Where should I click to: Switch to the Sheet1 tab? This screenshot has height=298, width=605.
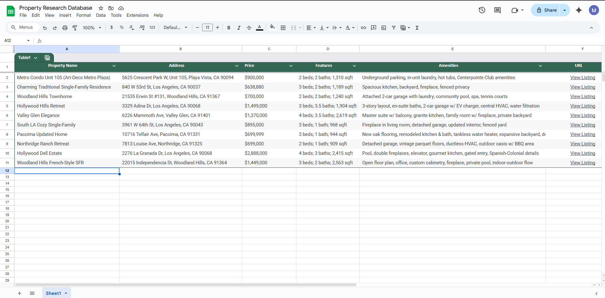[x=53, y=293]
